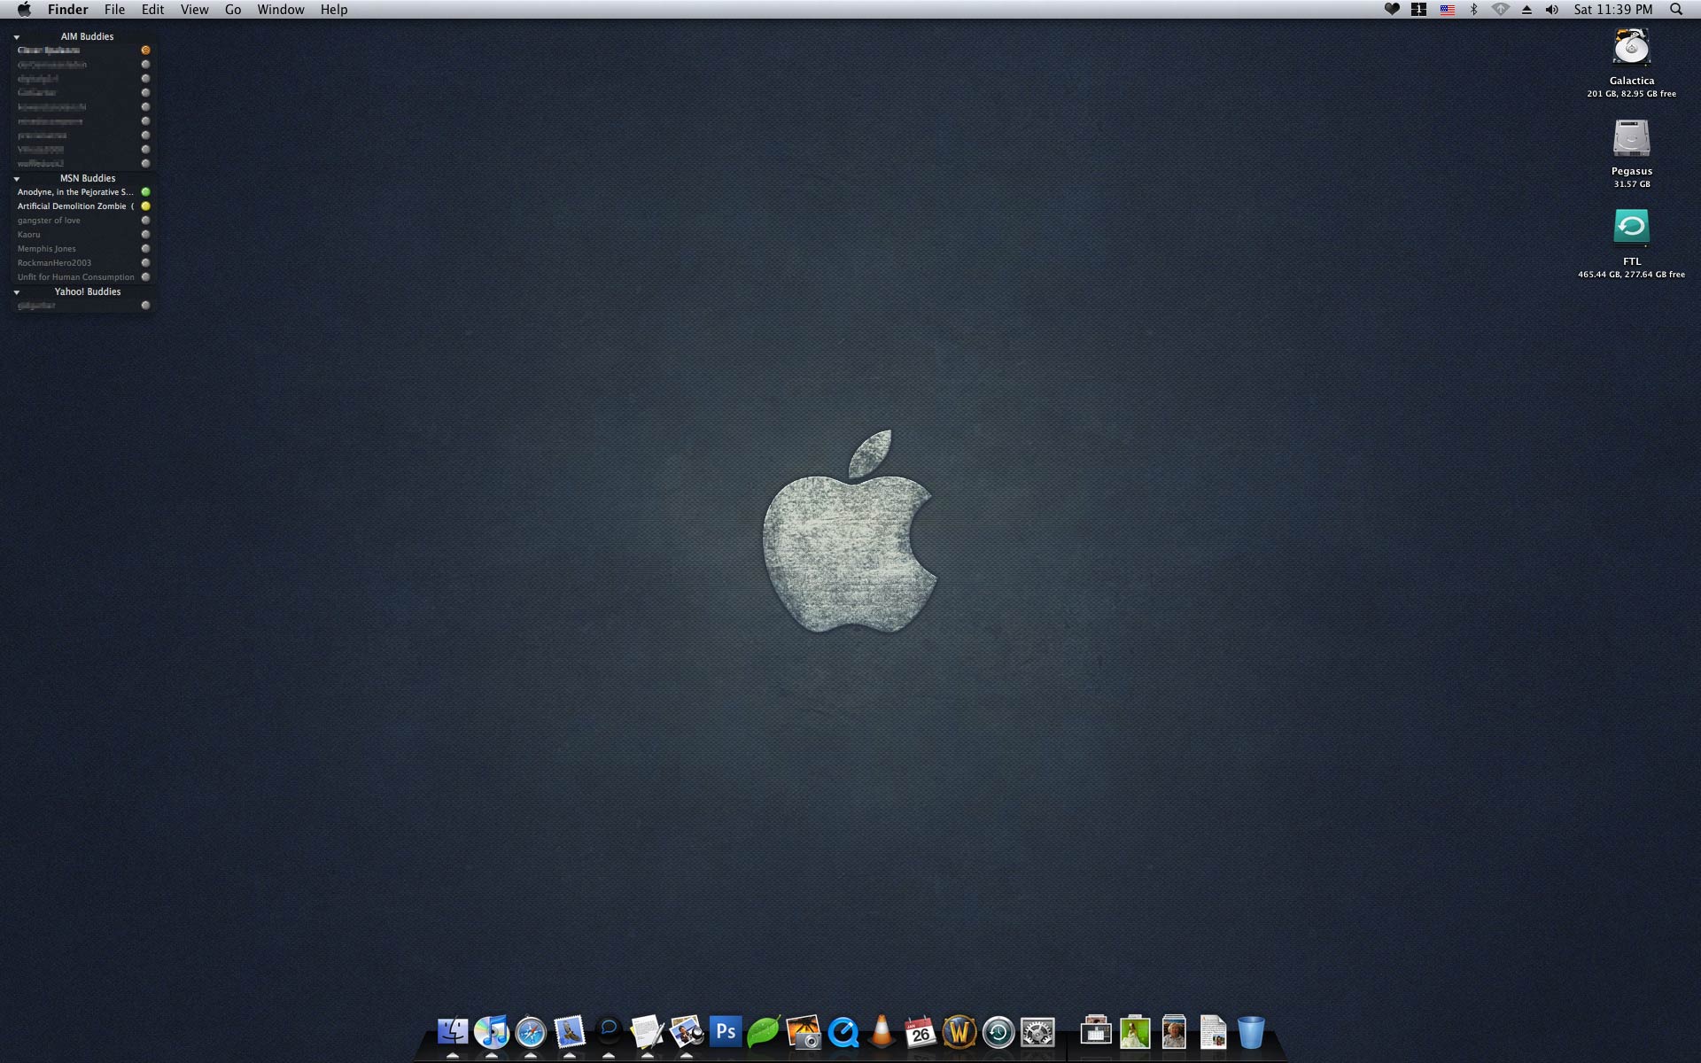Launch Preview from the Dock
Viewport: 1701px width, 1063px height.
coord(687,1032)
